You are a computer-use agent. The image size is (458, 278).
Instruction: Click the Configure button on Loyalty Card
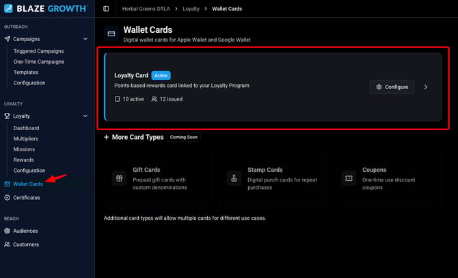point(392,87)
